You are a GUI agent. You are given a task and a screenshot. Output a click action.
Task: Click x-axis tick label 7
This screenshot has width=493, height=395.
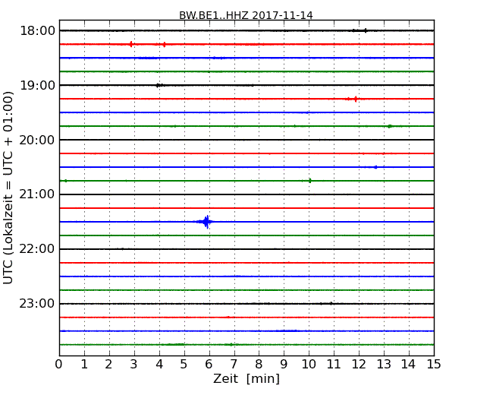click(x=234, y=365)
